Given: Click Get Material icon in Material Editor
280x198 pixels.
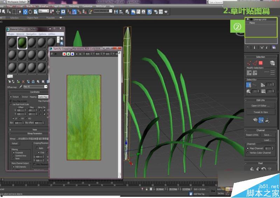Looking at the screenshot, I should click(x=9, y=81).
